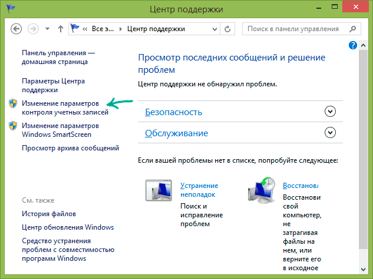Click the double chevron in the address bar
Image resolution: width=373 pixels, height=279 pixels.
click(x=85, y=29)
